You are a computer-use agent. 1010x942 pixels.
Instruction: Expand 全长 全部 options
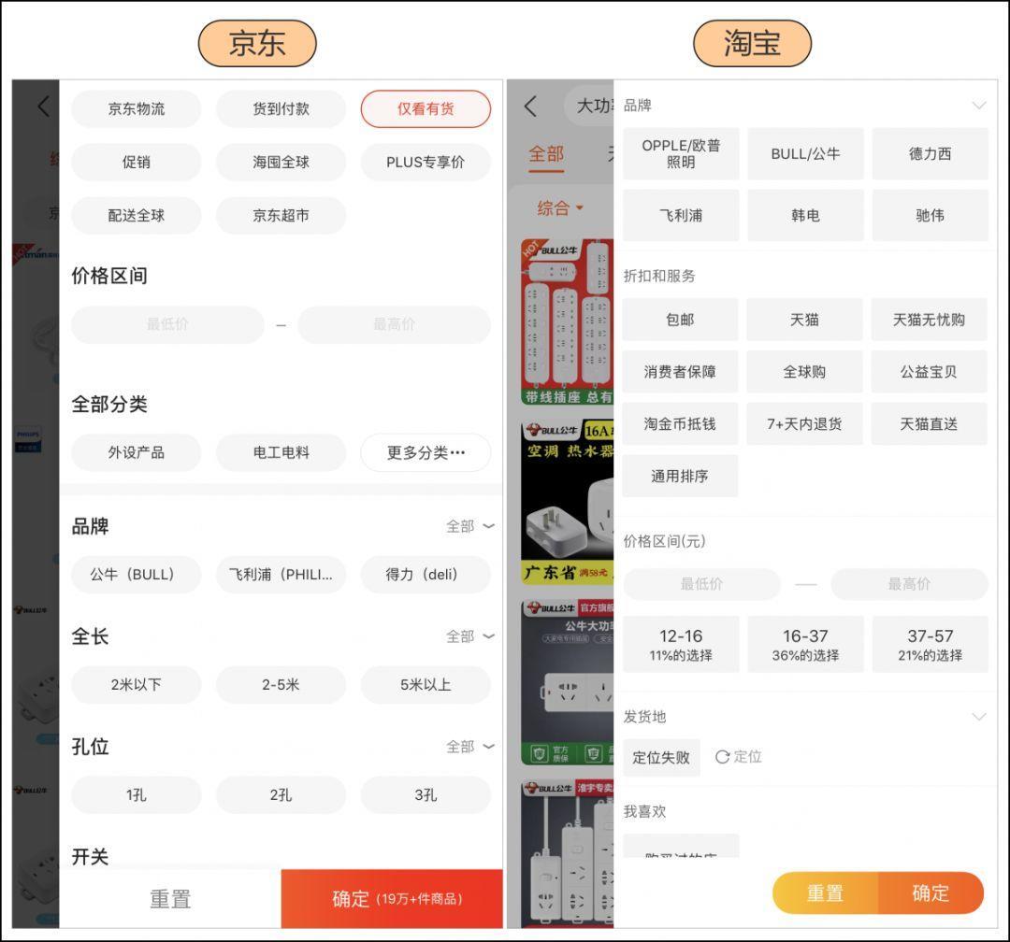click(x=469, y=636)
